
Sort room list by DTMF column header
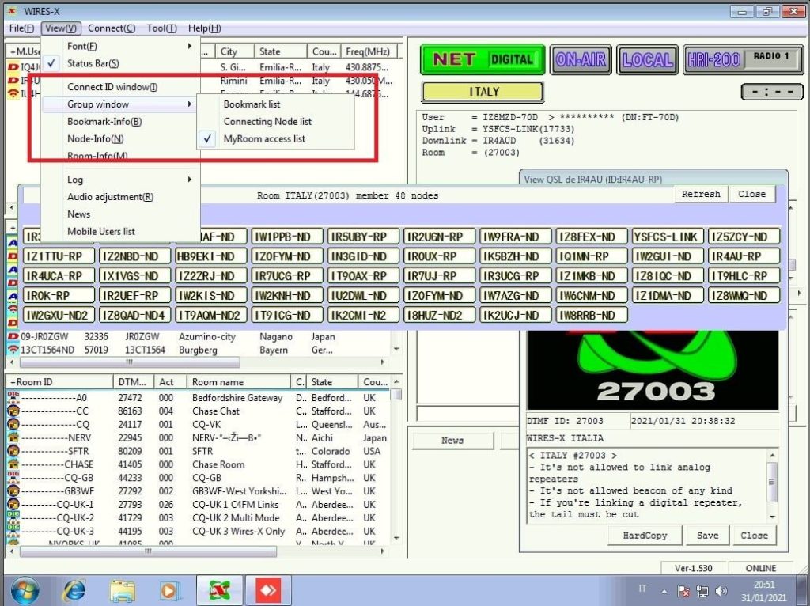coord(133,382)
